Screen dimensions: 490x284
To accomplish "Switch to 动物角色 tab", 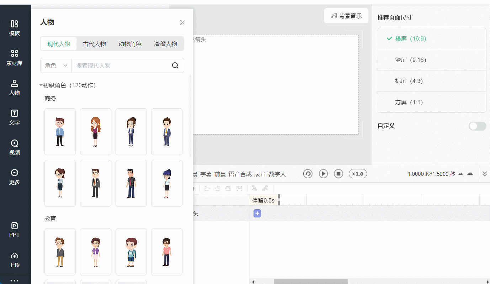I will pyautogui.click(x=130, y=44).
